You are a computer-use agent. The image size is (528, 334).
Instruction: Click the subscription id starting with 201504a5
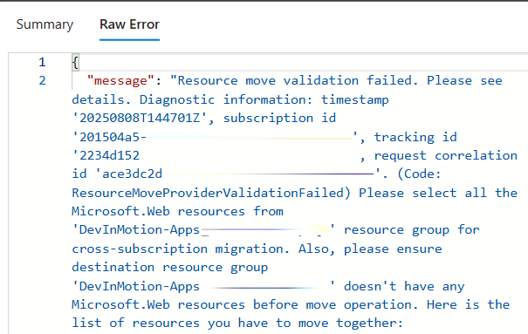pos(214,137)
